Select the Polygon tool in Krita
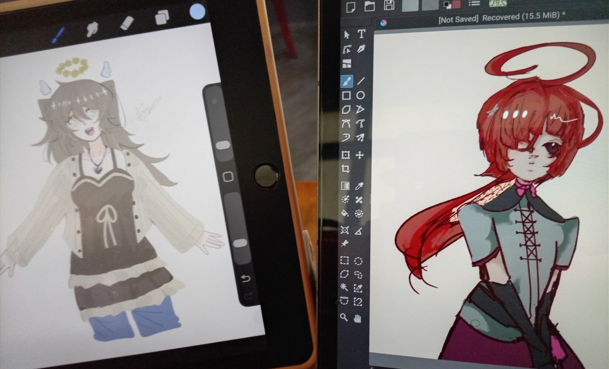Image resolution: width=609 pixels, height=369 pixels. click(x=346, y=109)
